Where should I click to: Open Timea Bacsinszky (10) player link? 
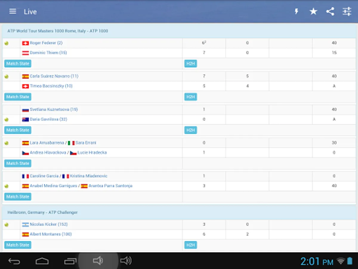tap(51, 86)
